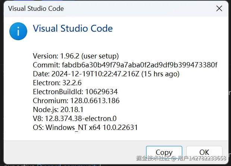Click the OS: Windows_NT x64 line
The image size is (231, 166).
(x=85, y=128)
